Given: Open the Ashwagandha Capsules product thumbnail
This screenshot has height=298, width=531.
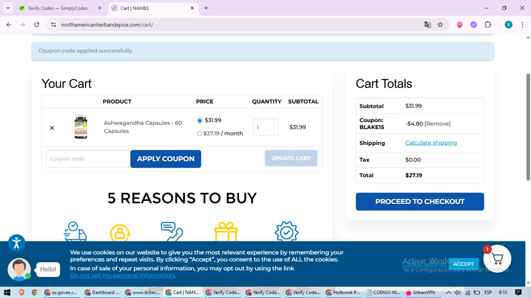Looking at the screenshot, I should click(x=81, y=127).
